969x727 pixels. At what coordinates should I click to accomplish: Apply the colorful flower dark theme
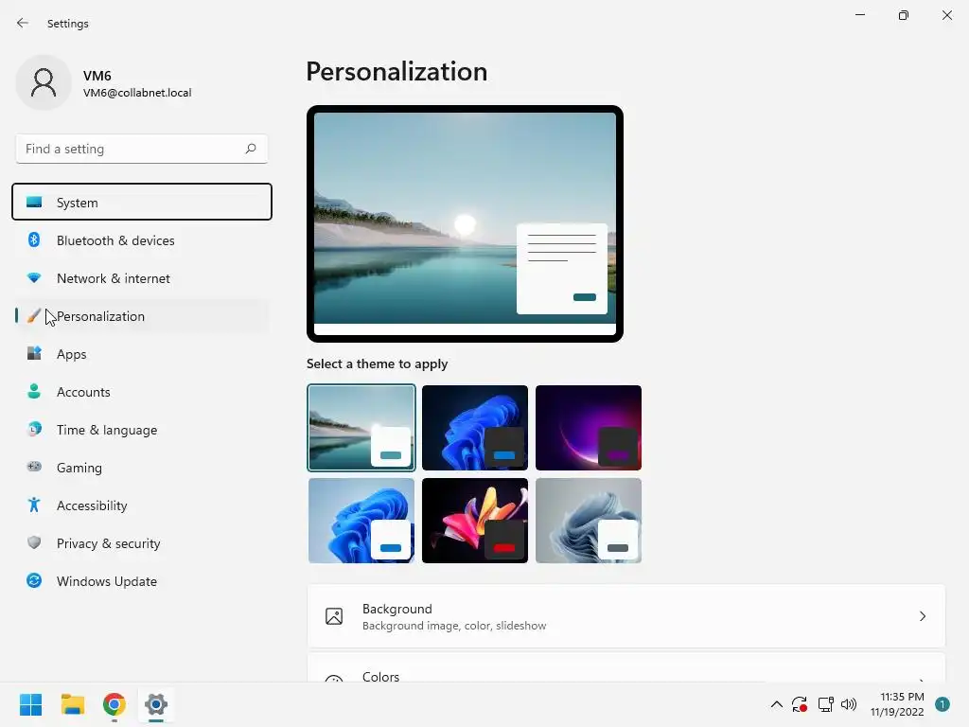[x=475, y=520]
